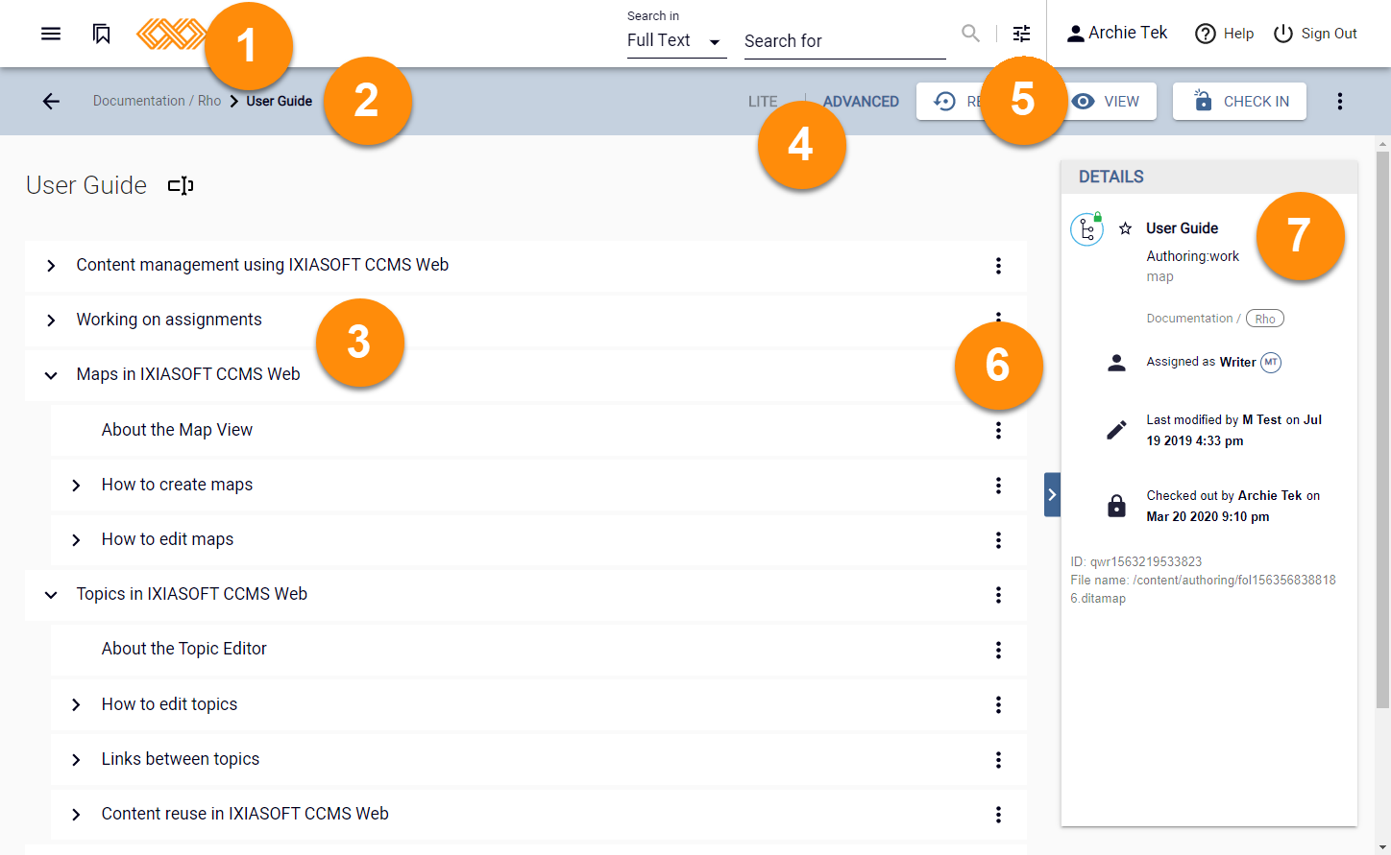Open the hamburger main menu
The width and height of the screenshot is (1391, 855).
[x=51, y=34]
